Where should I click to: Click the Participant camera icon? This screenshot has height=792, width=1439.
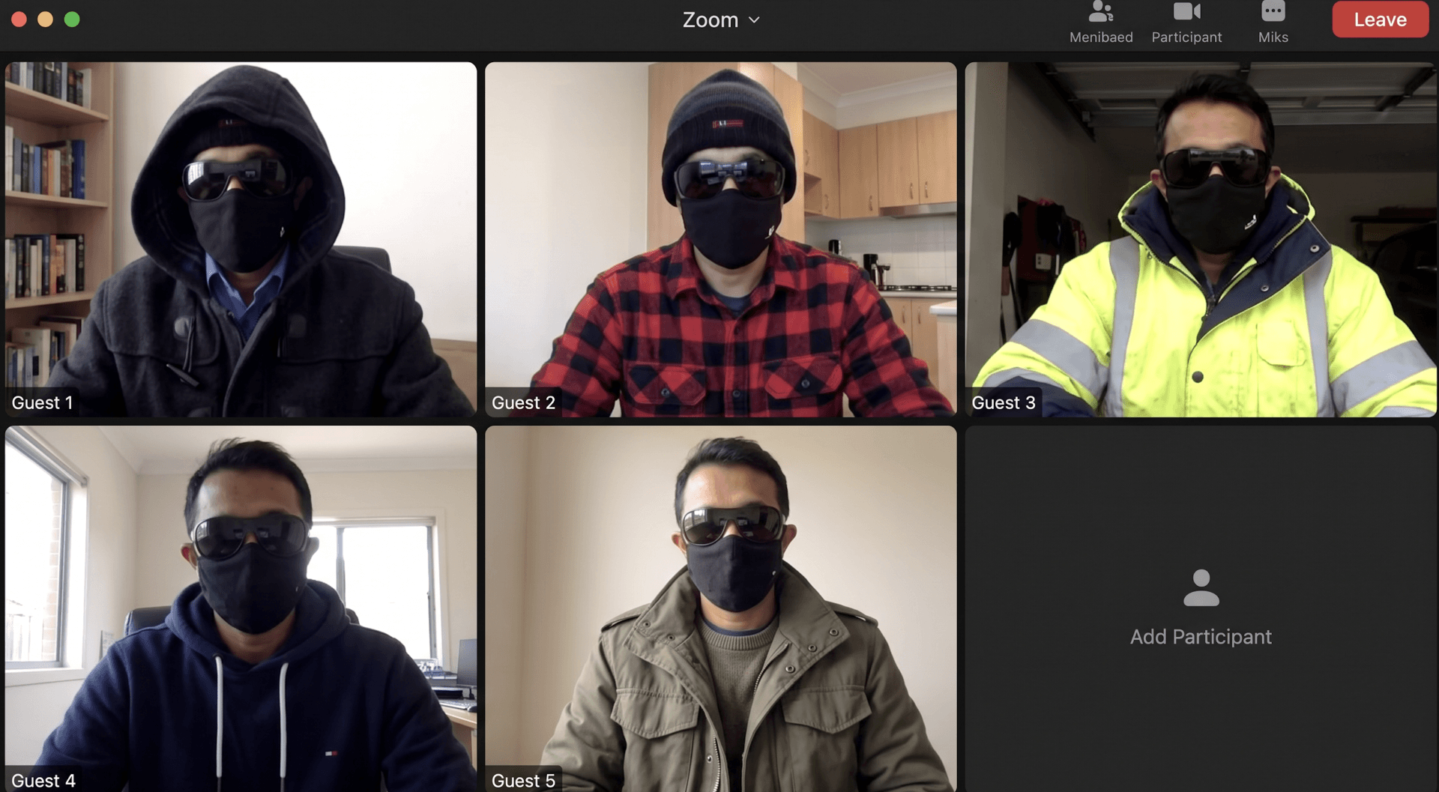pyautogui.click(x=1186, y=11)
